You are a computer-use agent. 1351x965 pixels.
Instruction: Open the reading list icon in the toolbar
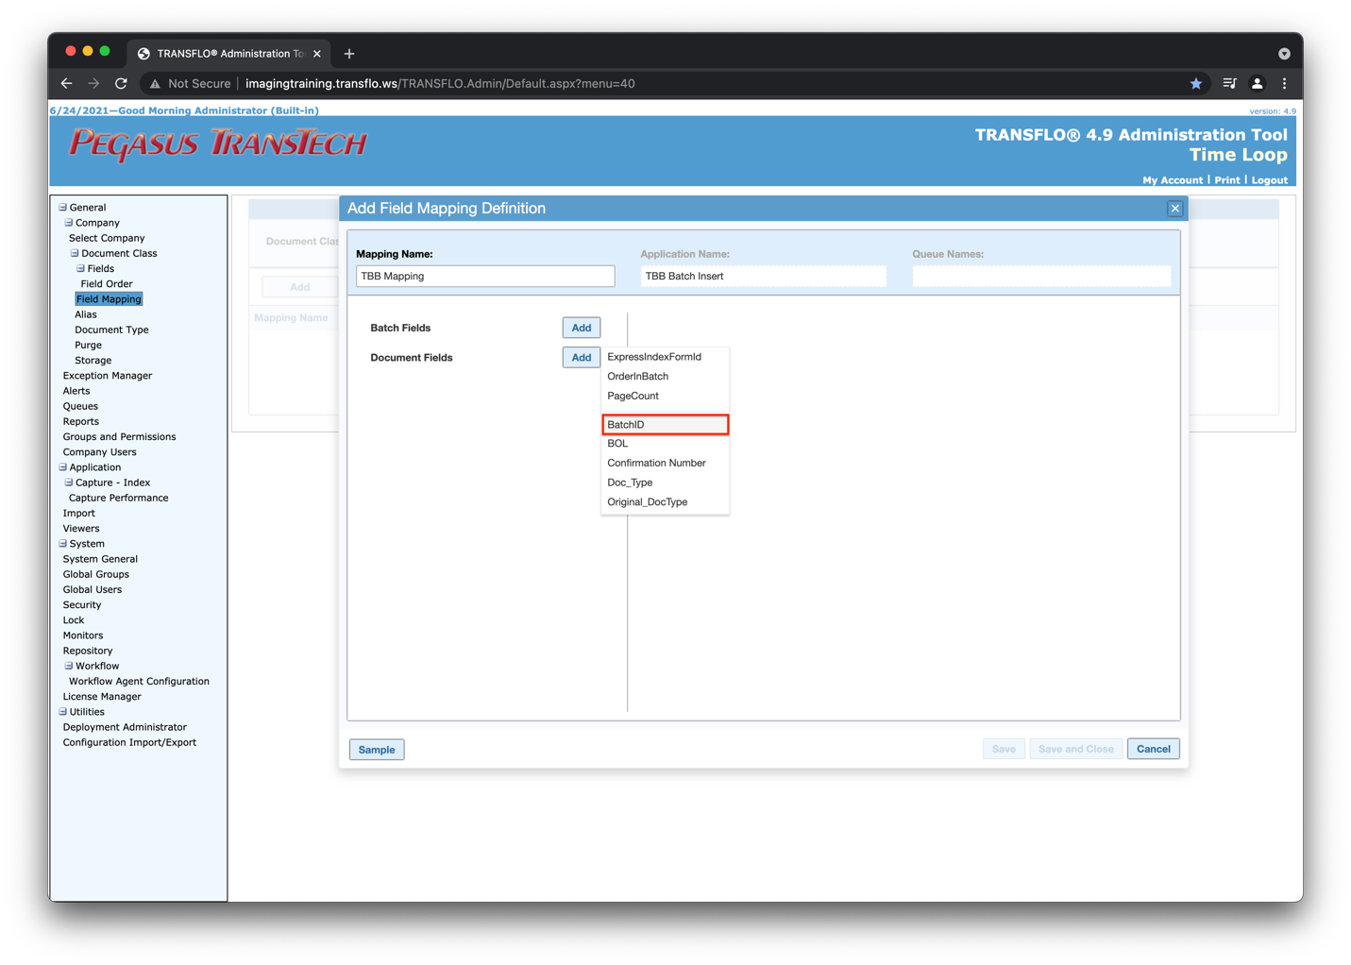coord(1229,83)
